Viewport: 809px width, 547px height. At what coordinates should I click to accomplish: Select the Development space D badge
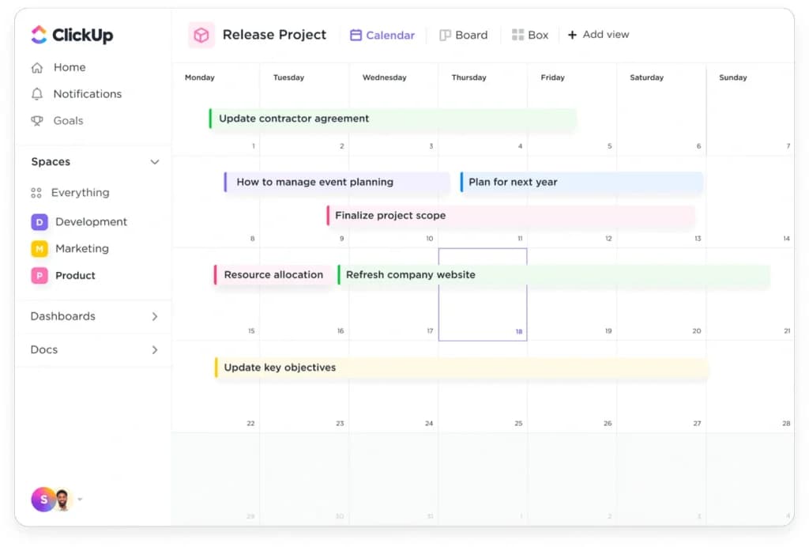(40, 222)
